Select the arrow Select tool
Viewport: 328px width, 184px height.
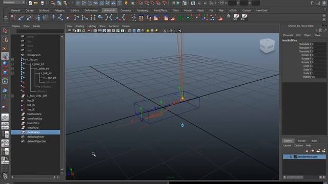5,31
